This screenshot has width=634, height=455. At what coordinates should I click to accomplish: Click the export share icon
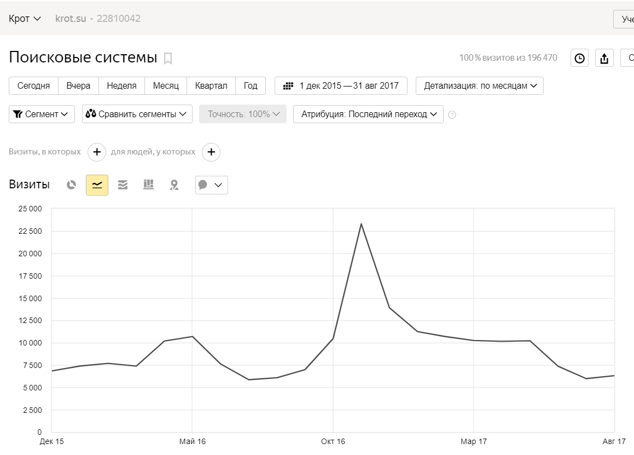tap(604, 58)
